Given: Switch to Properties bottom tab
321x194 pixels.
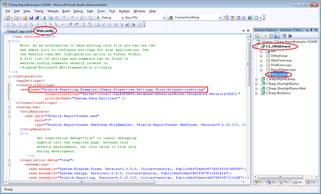Looking at the screenshot, I should (x=259, y=182).
